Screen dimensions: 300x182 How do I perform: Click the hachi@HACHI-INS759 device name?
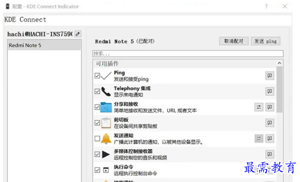[40, 34]
